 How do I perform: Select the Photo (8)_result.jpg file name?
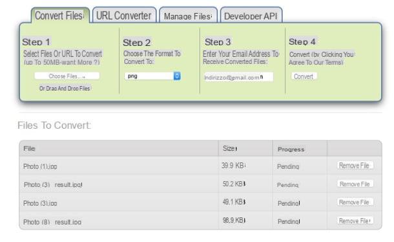pyautogui.click(x=52, y=222)
